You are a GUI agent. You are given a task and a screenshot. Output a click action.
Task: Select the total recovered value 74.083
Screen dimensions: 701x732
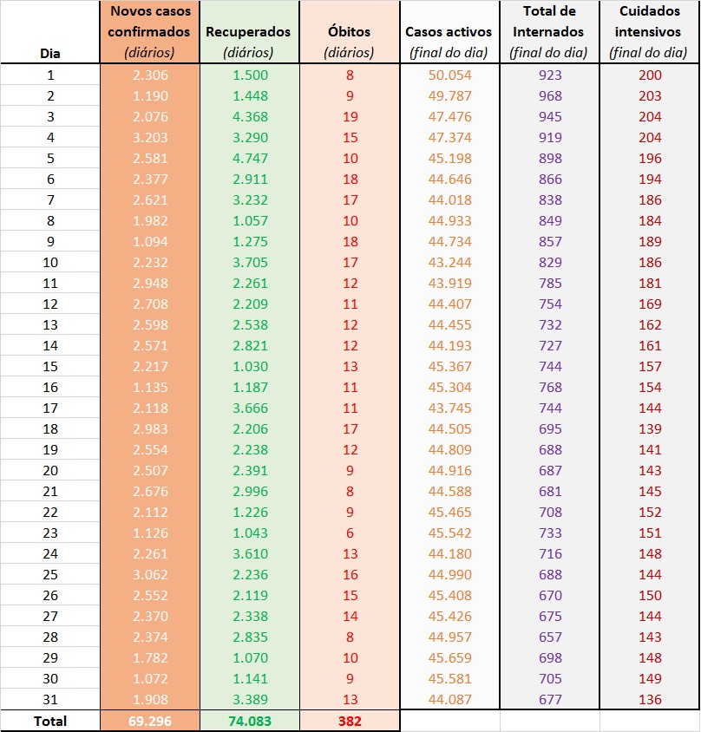click(x=248, y=721)
